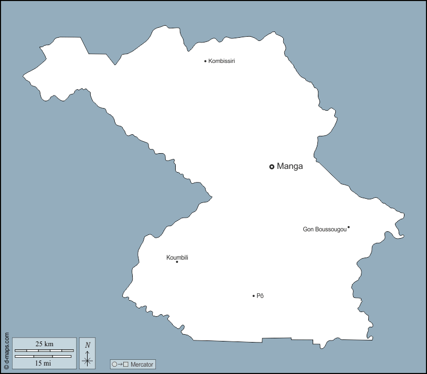Screen dimensions: 427x374
Task: Click the north arrow compass icon
Action: click(88, 352)
